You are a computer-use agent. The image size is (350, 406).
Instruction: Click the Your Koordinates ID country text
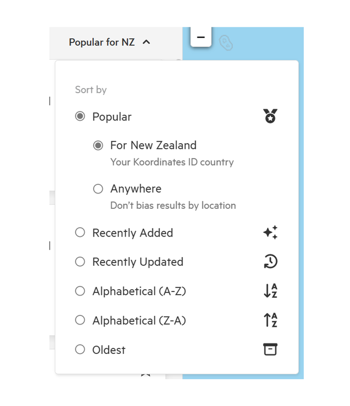pos(172,162)
